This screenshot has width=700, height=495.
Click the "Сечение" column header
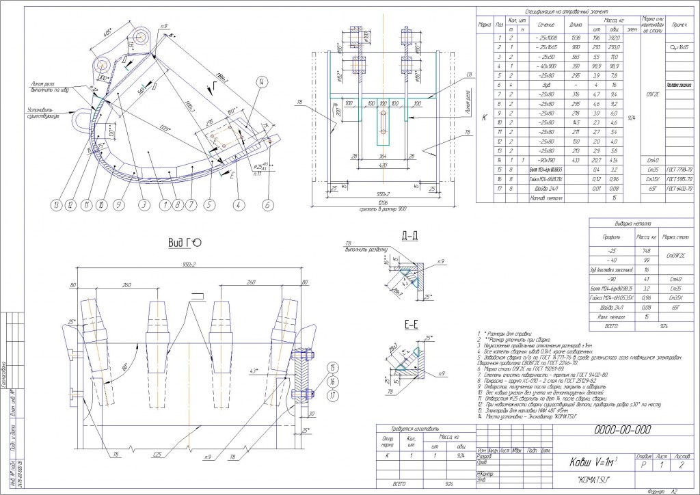[x=546, y=25]
